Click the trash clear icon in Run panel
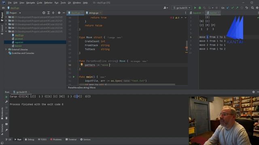Viewport: 259px width, 145px height. [x=6, y=118]
